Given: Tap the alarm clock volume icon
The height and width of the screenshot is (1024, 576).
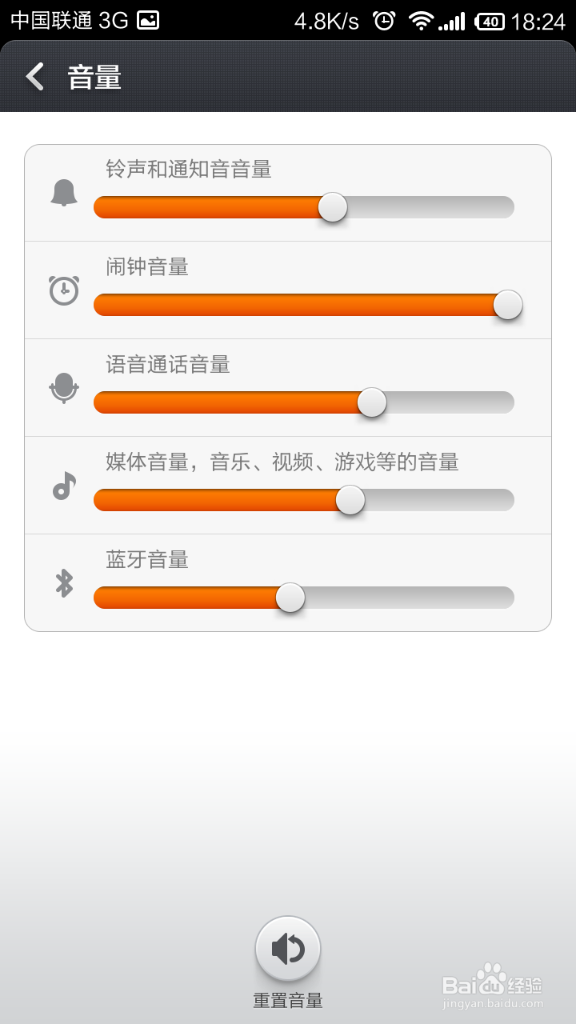Looking at the screenshot, I should click(x=64, y=290).
